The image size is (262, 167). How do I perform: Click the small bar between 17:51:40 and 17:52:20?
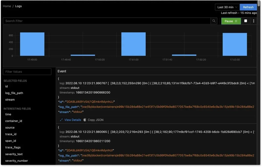point(184,55)
